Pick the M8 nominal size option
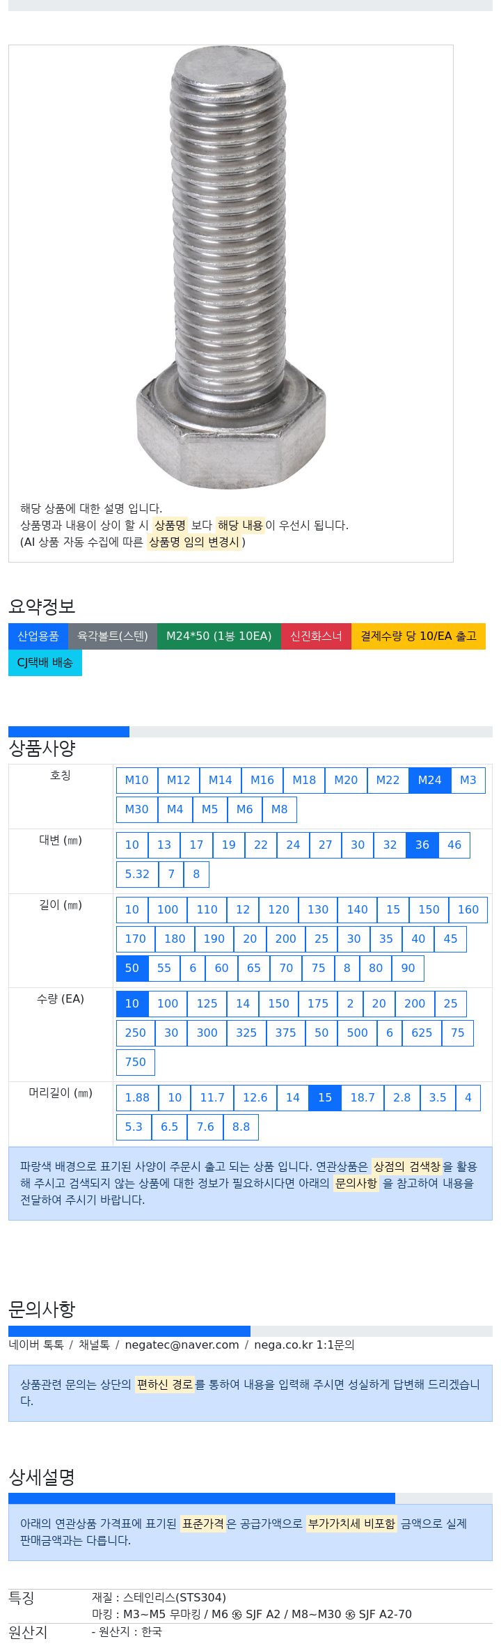Screen dimensions: 501x1646 coord(279,809)
